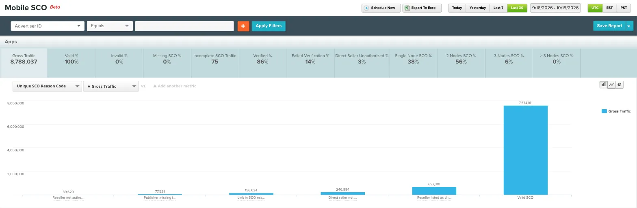This screenshot has width=637, height=208.
Task: Click the Reseller not autho... axis label
Action: click(x=68, y=198)
